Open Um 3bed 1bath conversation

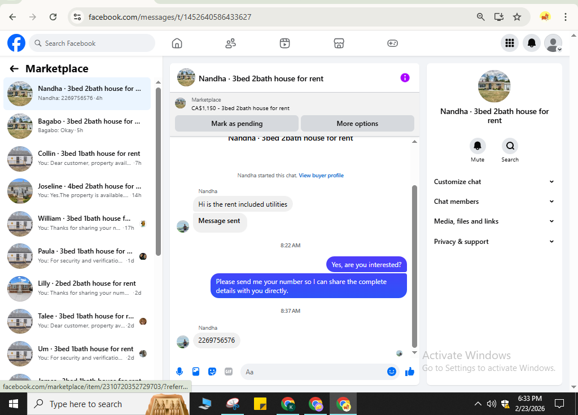(x=77, y=353)
